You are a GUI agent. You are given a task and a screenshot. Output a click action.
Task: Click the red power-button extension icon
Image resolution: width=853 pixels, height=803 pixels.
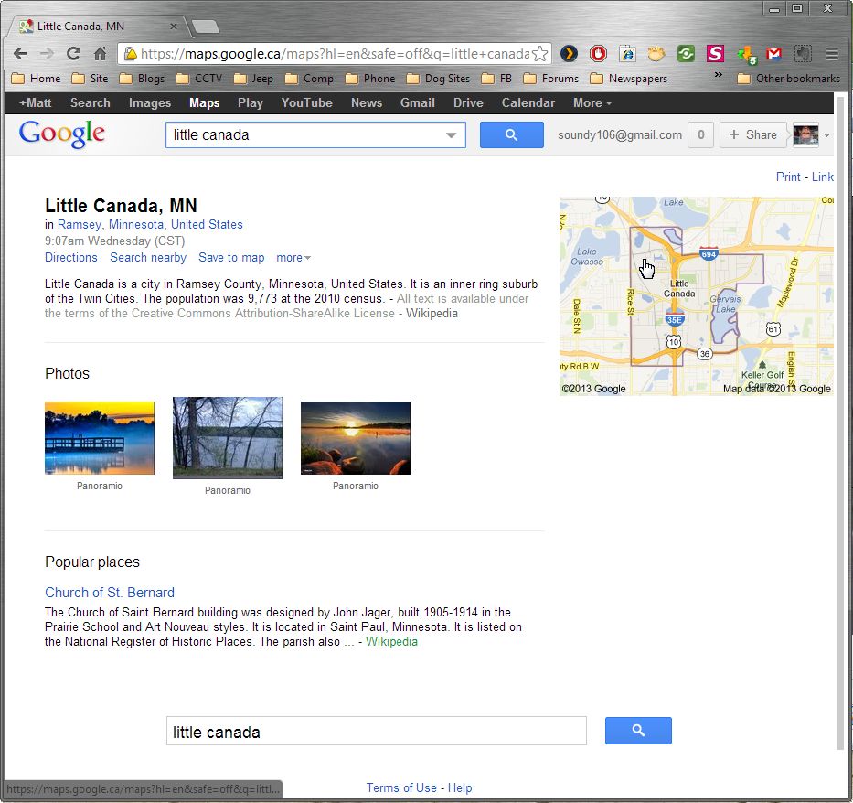coord(598,53)
